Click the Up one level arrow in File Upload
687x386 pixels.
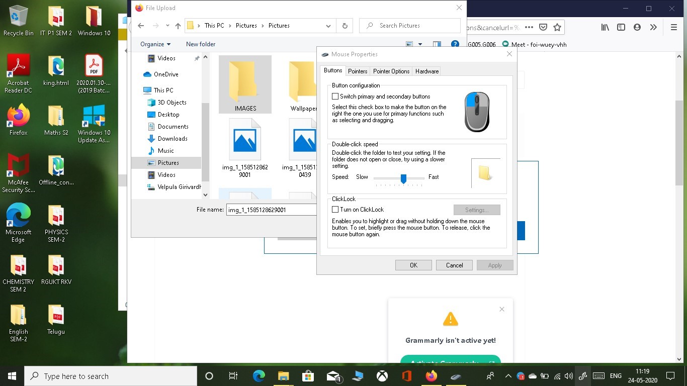[178, 26]
